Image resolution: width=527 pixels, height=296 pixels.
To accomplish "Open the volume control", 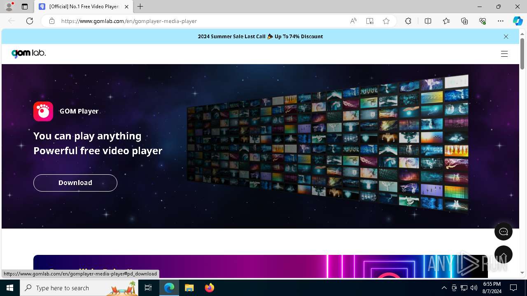I will [474, 288].
